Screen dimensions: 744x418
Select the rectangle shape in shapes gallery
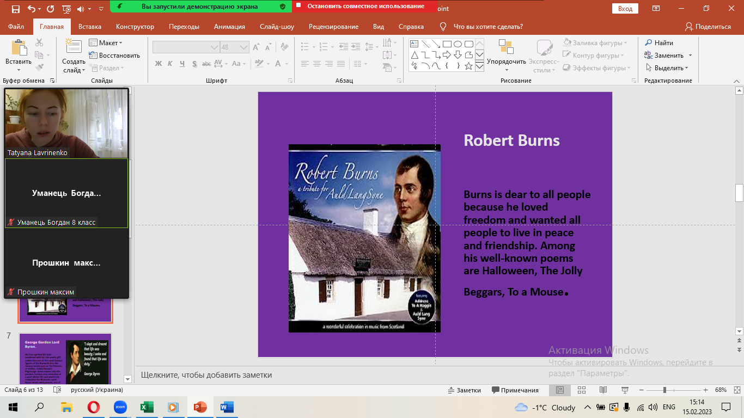click(447, 44)
